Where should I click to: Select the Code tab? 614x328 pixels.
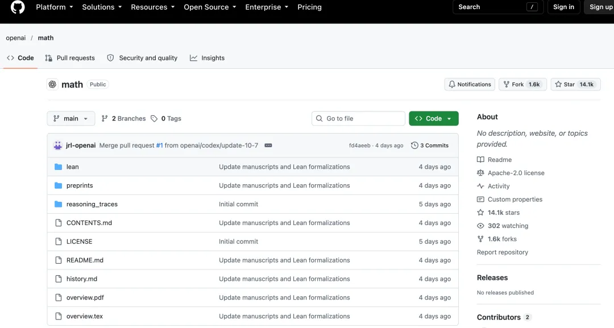20,58
